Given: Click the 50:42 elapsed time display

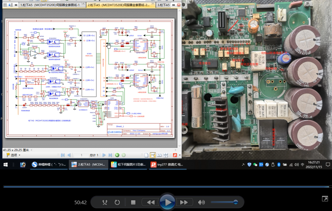Looking at the screenshot, I should tap(80, 203).
